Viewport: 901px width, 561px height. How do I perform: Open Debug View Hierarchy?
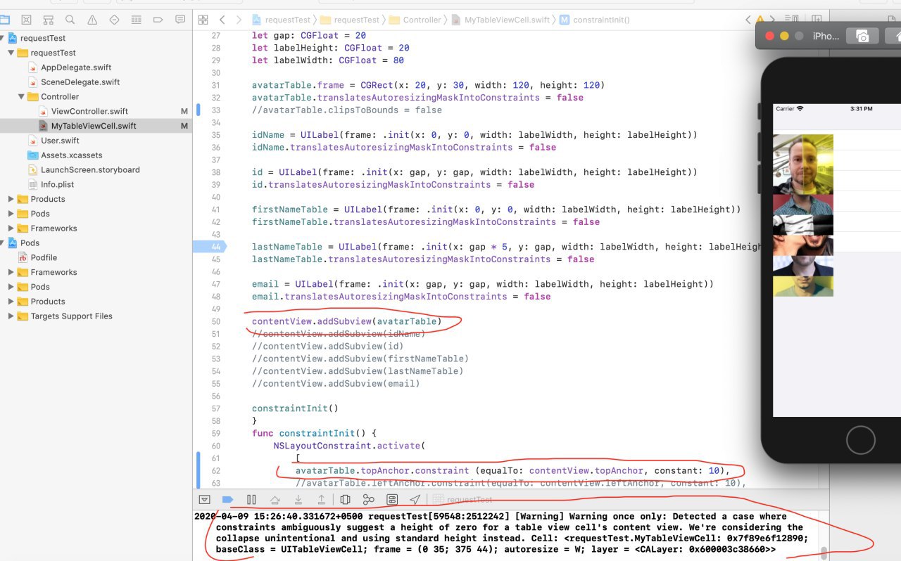point(345,499)
